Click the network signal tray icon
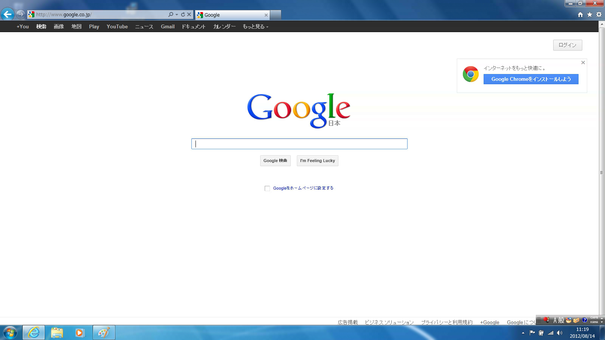 coord(551,333)
